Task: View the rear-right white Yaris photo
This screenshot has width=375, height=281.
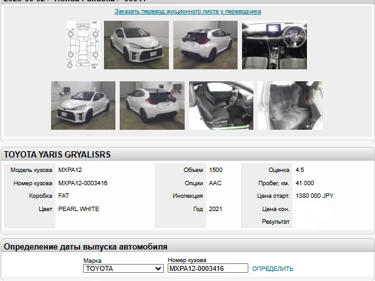Action: click(x=205, y=45)
